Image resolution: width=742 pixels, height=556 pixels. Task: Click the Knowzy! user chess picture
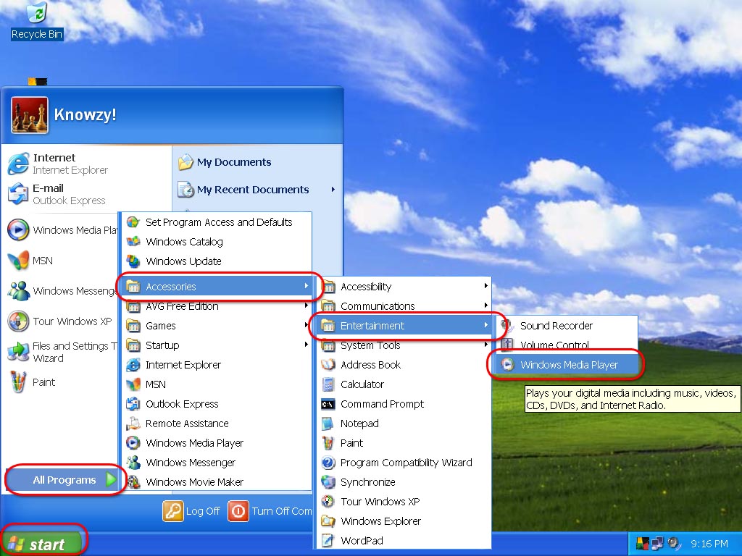coord(29,115)
